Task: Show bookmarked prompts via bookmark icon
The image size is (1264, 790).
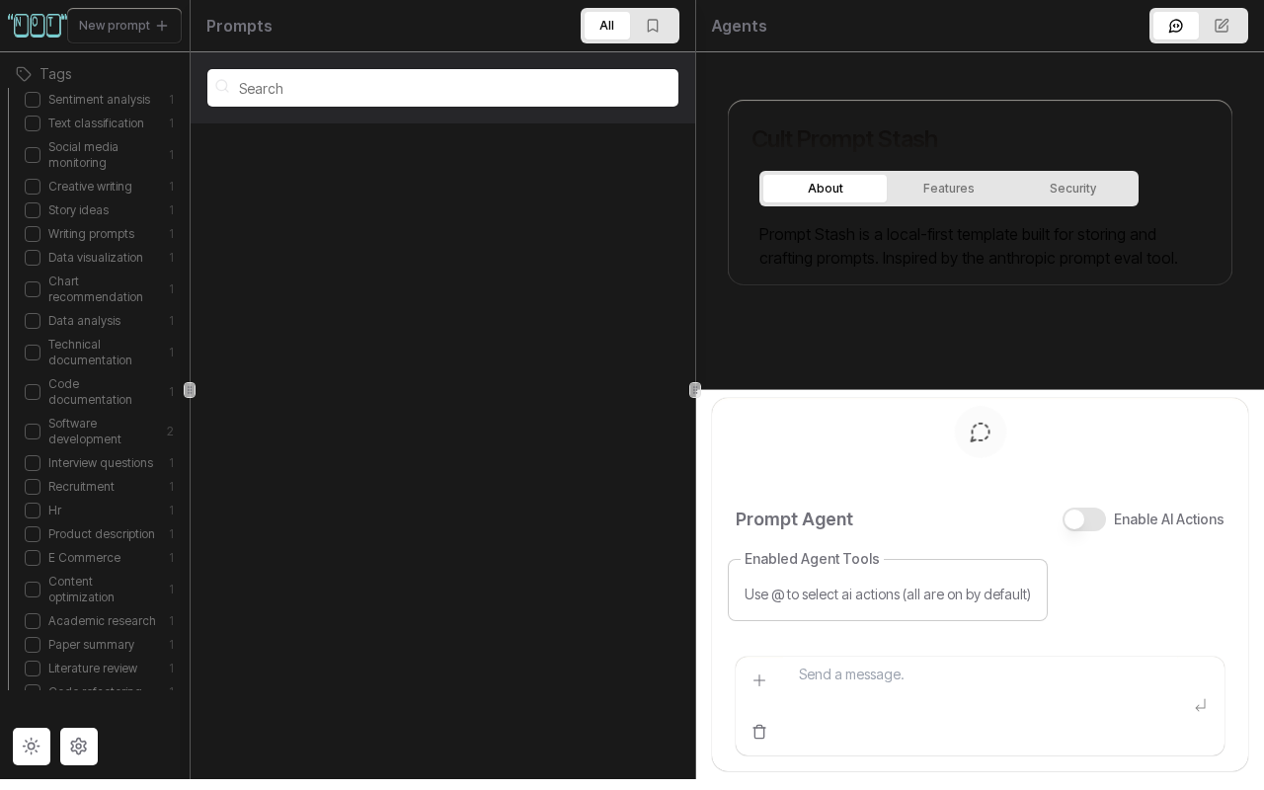Action: 653,26
